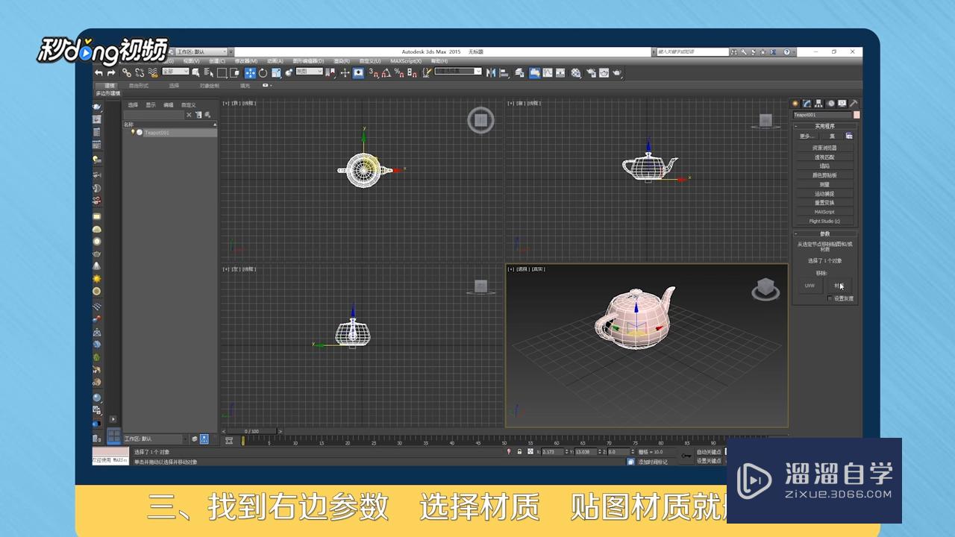Click the Mirror tool icon

tap(491, 72)
